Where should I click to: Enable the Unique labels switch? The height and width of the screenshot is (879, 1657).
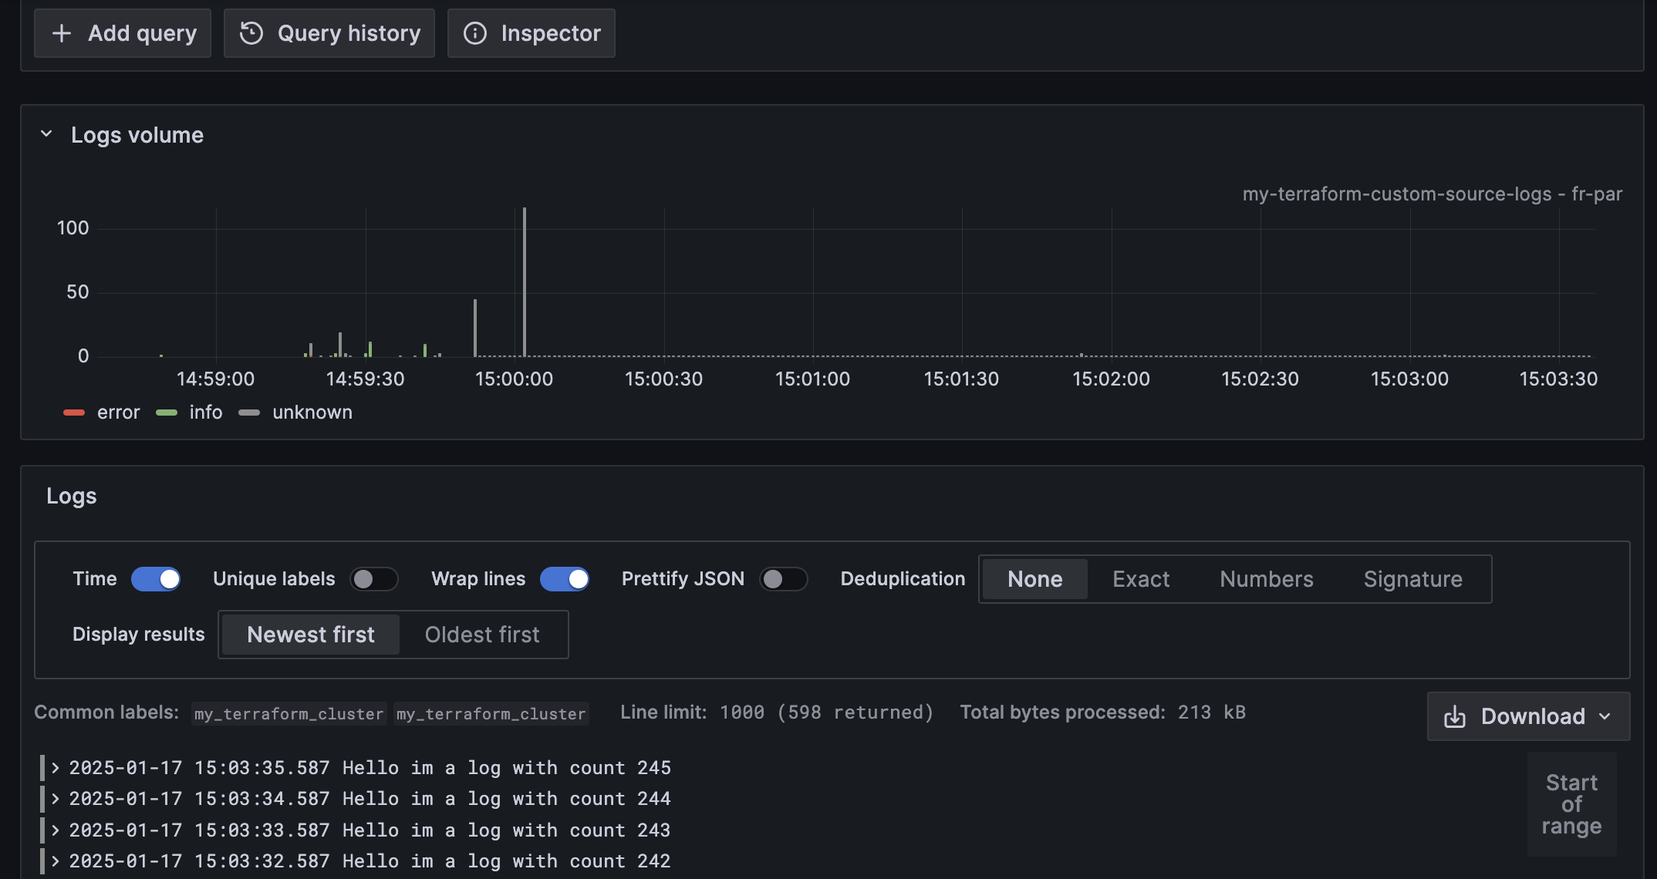374,579
